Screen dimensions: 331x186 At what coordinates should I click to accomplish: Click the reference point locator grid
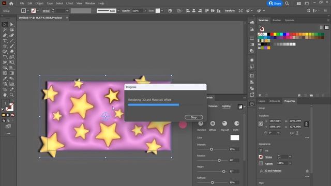[261, 124]
